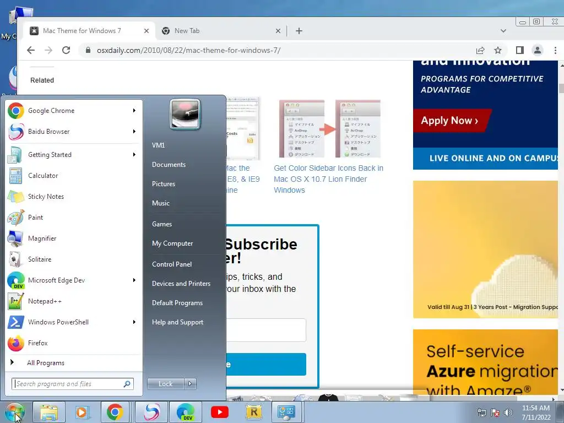Open Sticky Notes from Start menu

72,197
